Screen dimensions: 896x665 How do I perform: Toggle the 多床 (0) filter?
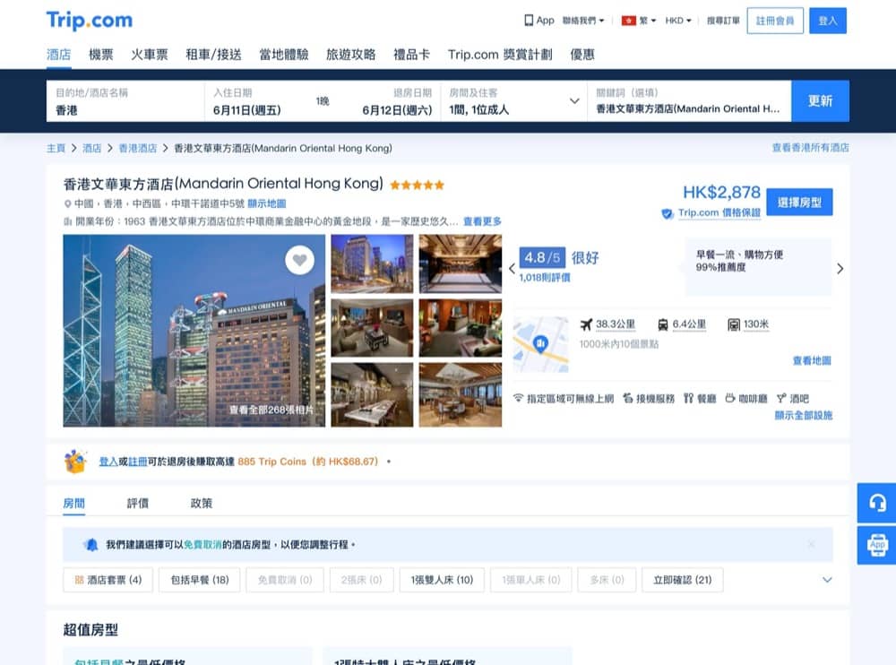pos(607,580)
